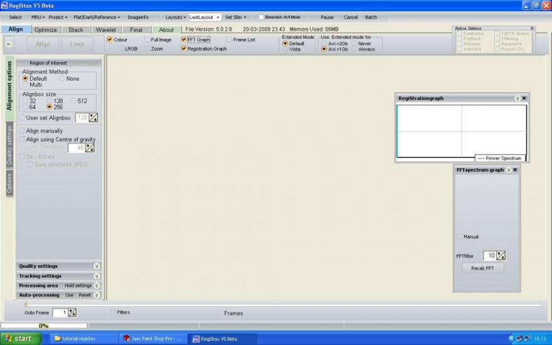Expand the Auto-processing section
552x345 pixels.
point(97,295)
